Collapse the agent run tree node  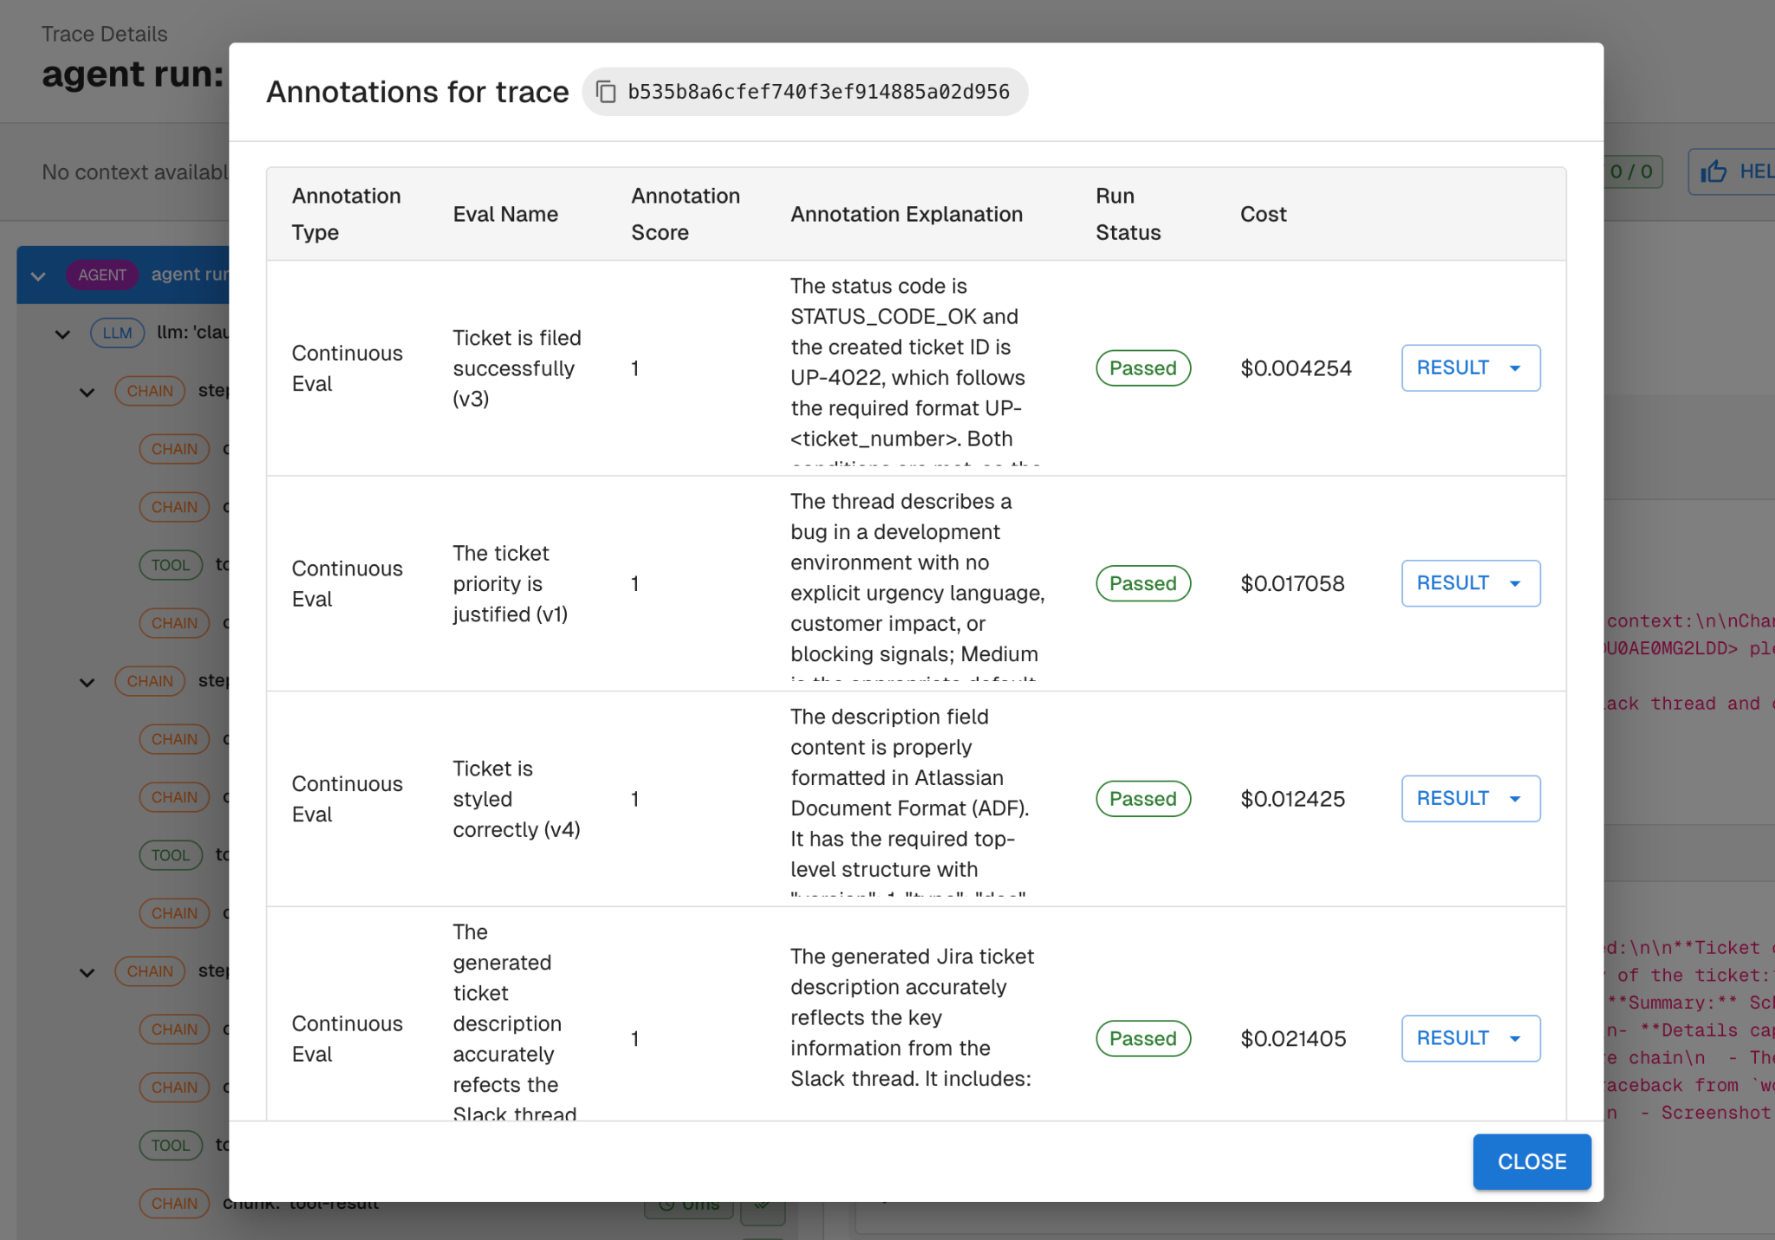click(38, 276)
